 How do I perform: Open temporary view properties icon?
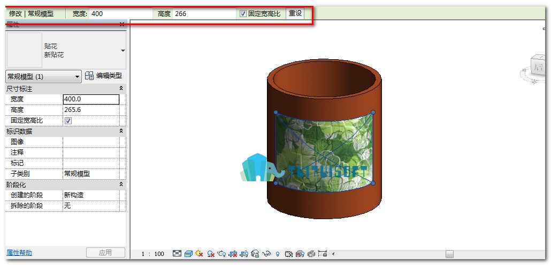(289, 254)
